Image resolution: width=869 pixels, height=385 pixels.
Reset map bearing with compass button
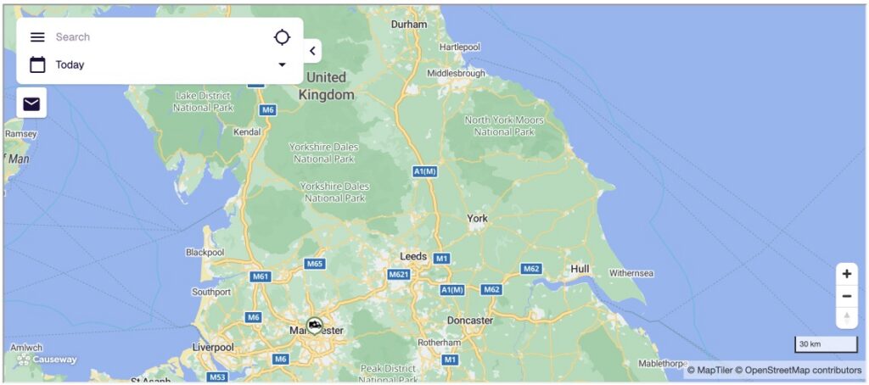[x=847, y=318]
